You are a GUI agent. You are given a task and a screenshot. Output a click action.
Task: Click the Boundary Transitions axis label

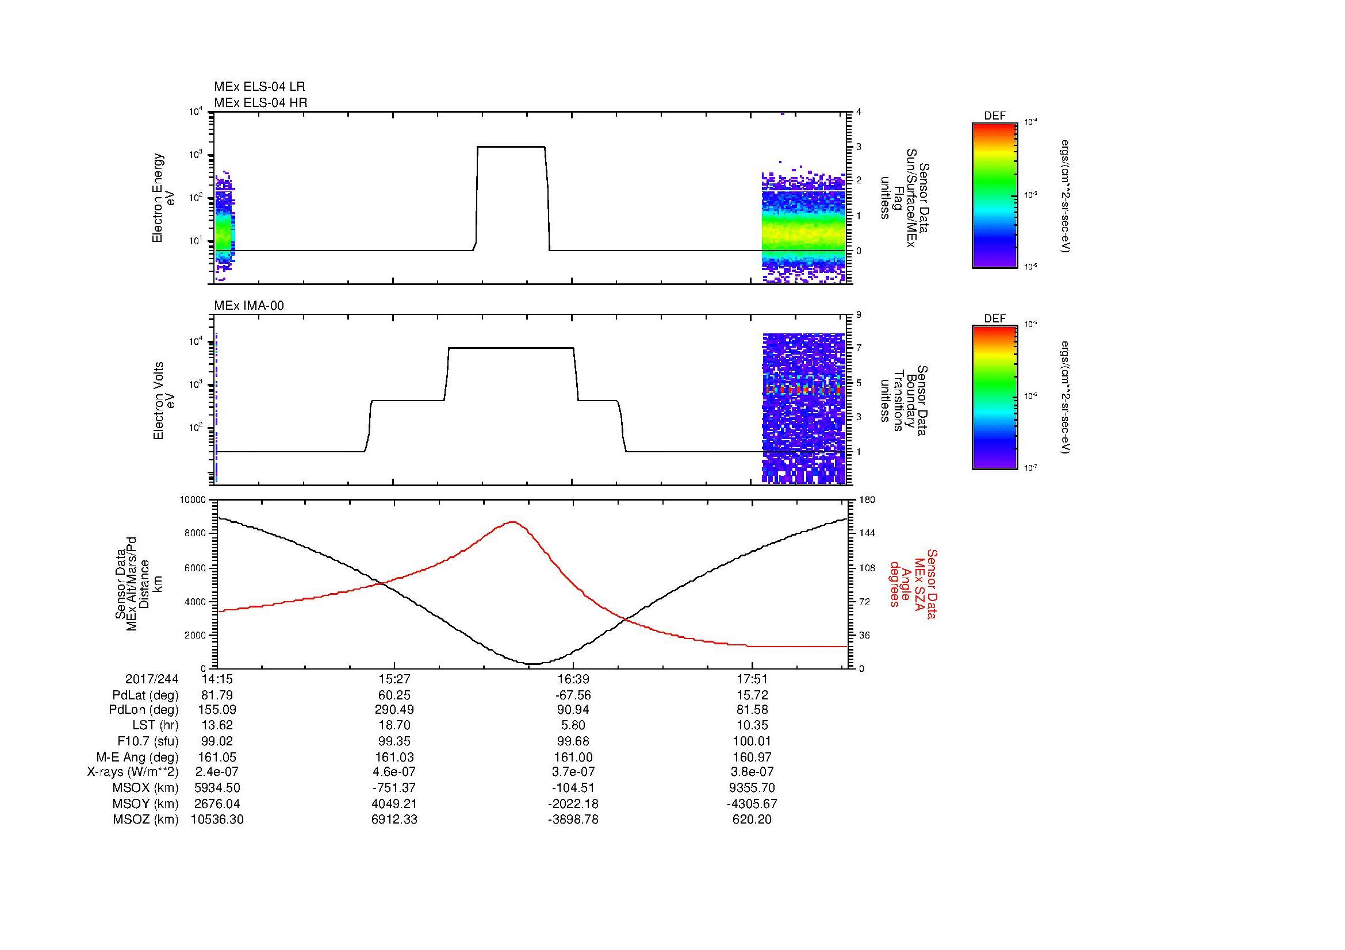point(905,401)
